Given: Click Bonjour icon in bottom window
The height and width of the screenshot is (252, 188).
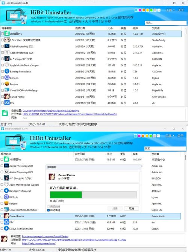Looking at the screenshot, I should [6, 203].
